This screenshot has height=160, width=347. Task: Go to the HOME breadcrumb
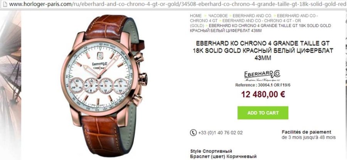point(195,16)
